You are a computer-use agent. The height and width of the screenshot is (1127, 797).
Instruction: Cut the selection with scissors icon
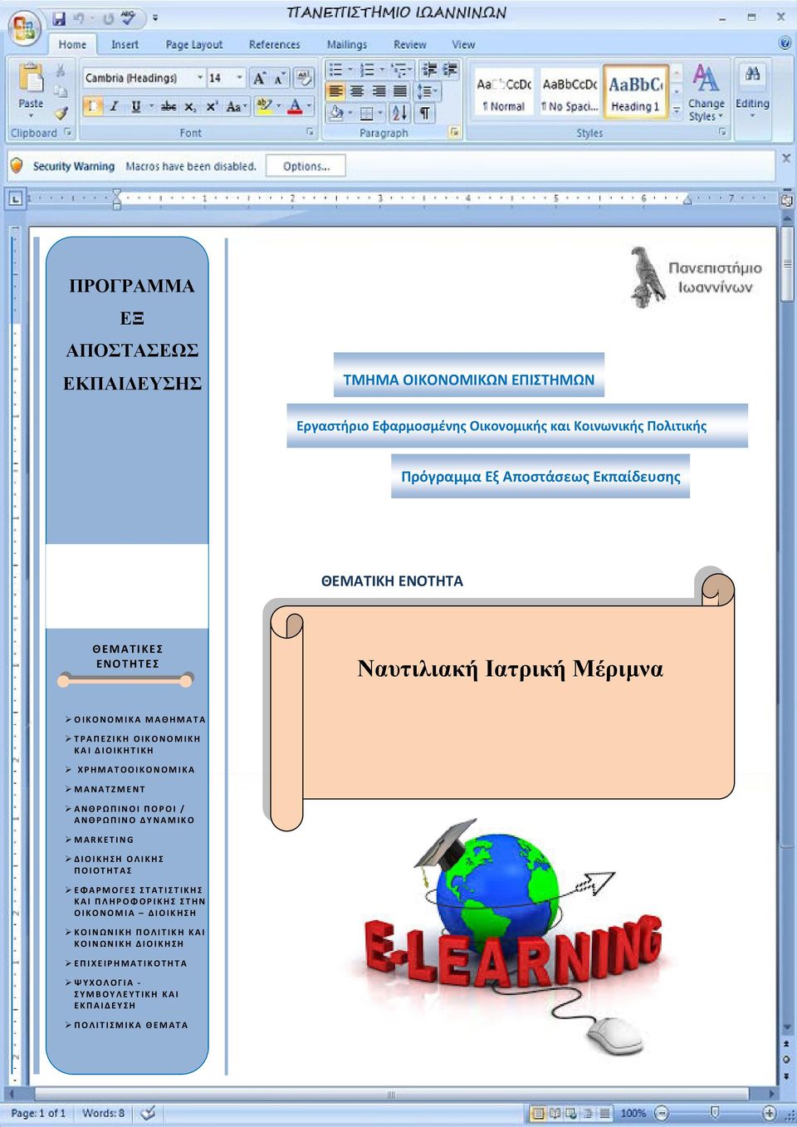tap(60, 71)
